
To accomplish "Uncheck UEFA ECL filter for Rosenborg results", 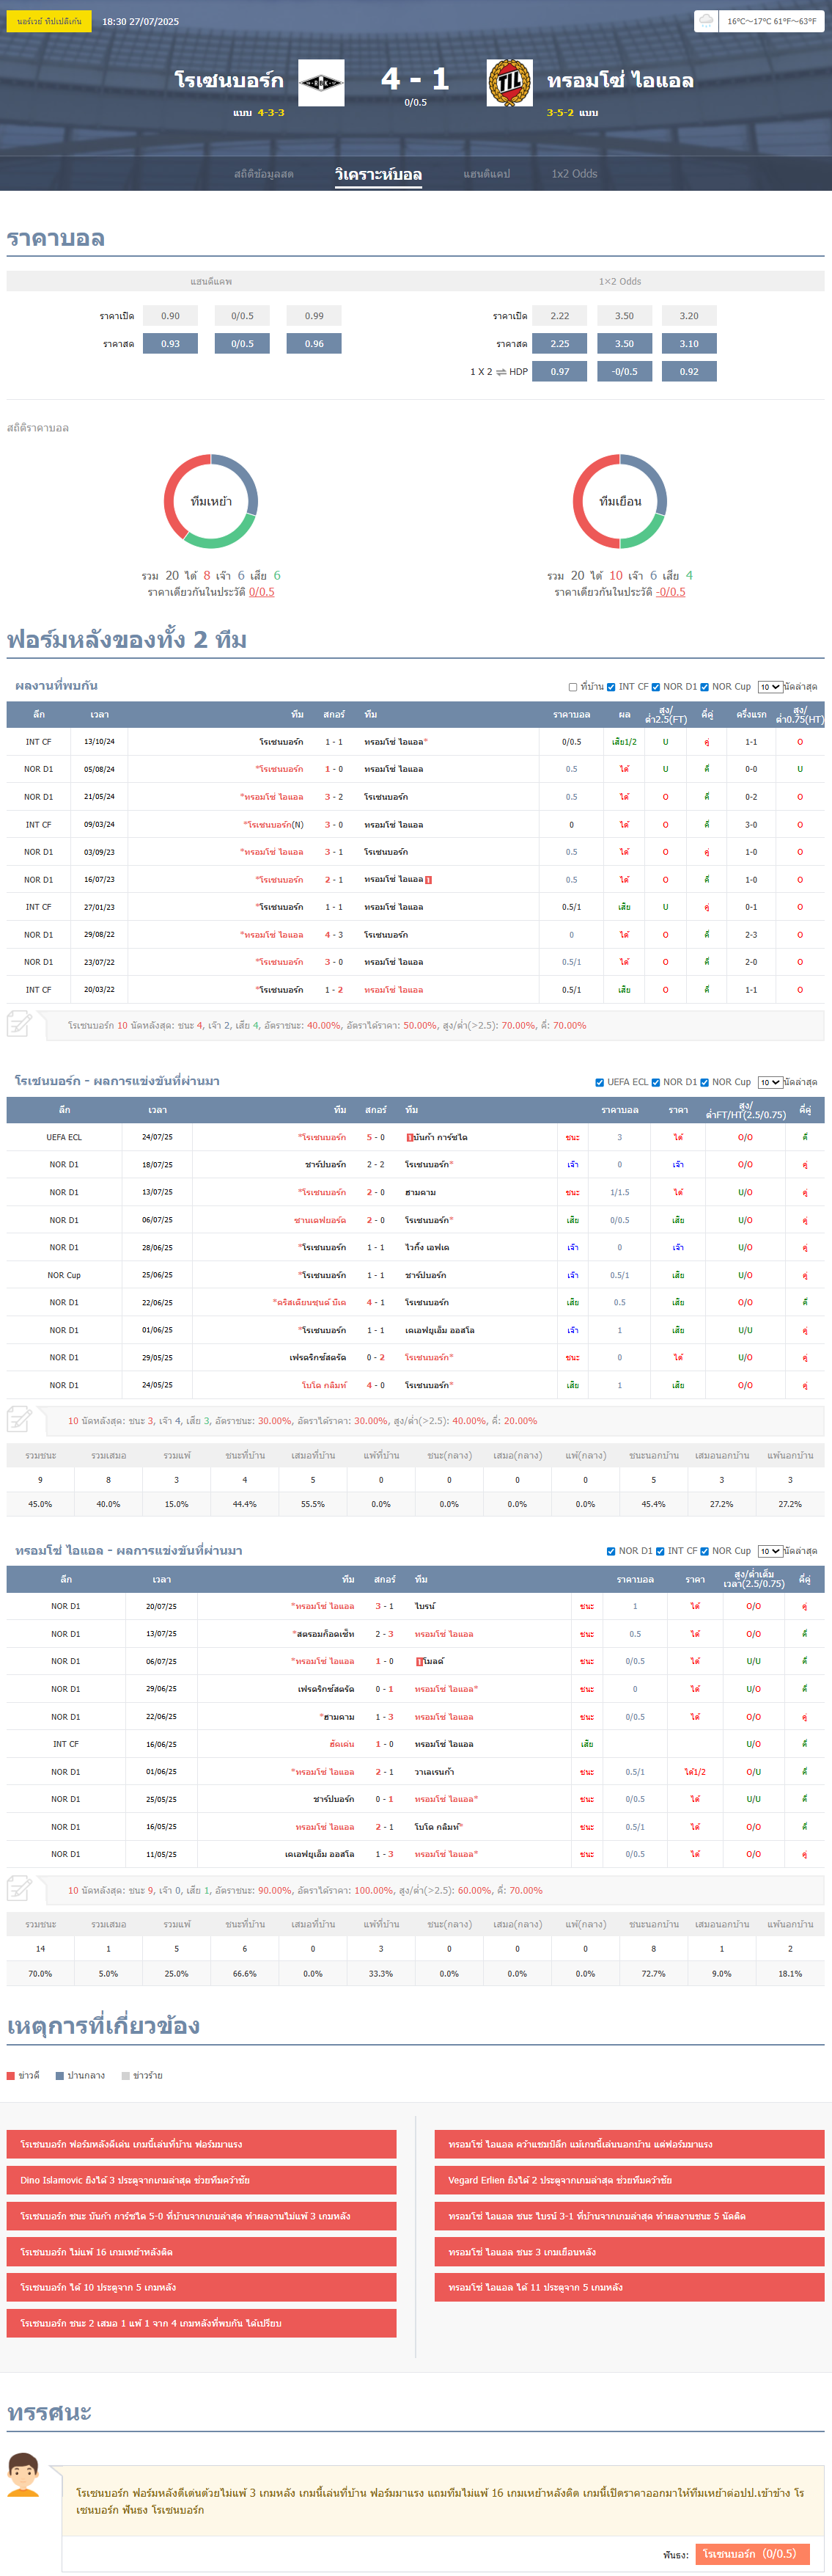I will (600, 1082).
